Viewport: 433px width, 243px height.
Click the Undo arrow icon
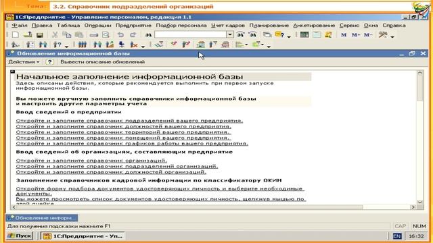120,34
